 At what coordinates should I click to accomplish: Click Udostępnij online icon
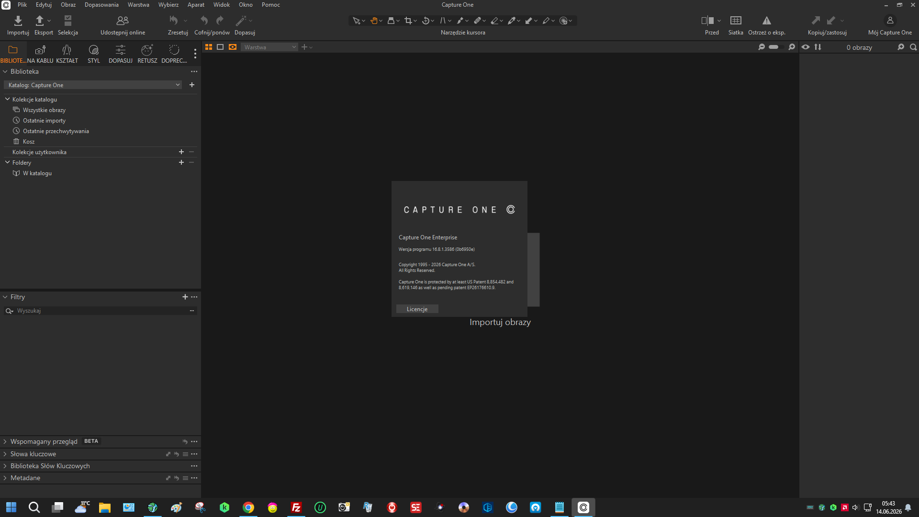123,21
